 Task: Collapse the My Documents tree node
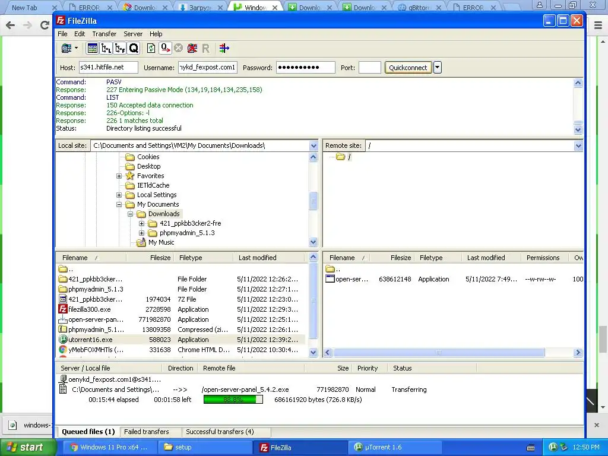(119, 204)
